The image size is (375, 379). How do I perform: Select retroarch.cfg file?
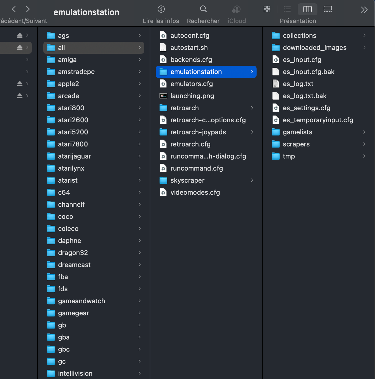tap(206, 144)
